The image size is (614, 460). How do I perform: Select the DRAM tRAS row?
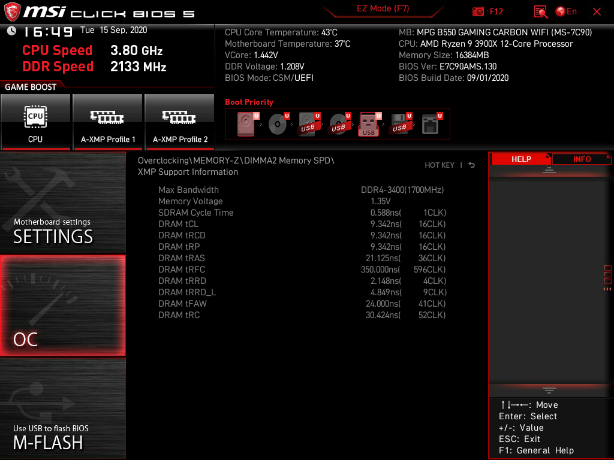click(302, 258)
